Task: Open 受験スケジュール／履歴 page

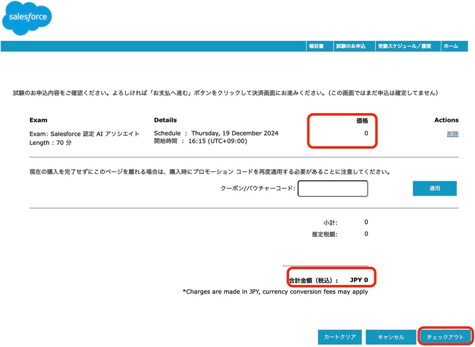Action: coord(404,46)
